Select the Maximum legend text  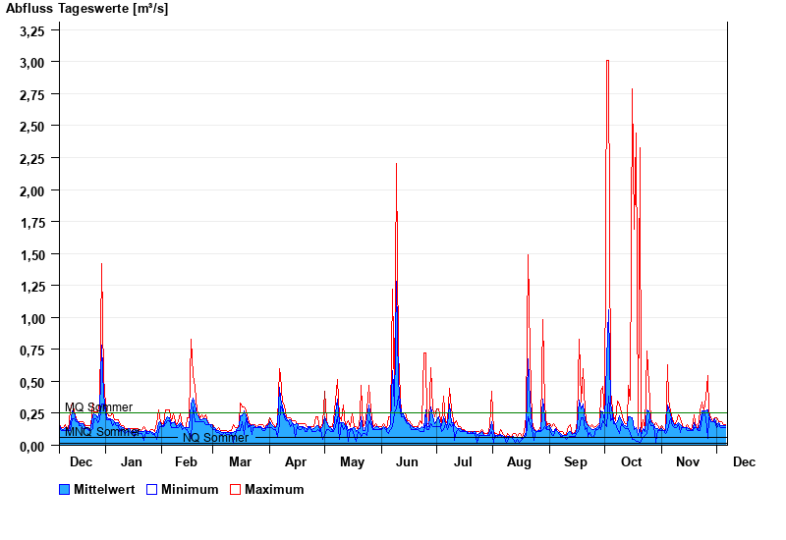274,489
